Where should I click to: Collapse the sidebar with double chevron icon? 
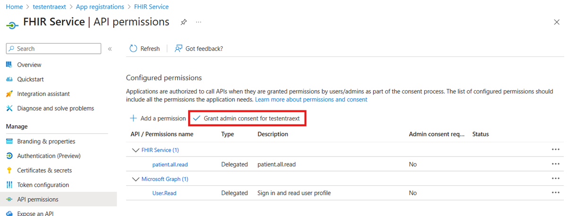coord(110,49)
